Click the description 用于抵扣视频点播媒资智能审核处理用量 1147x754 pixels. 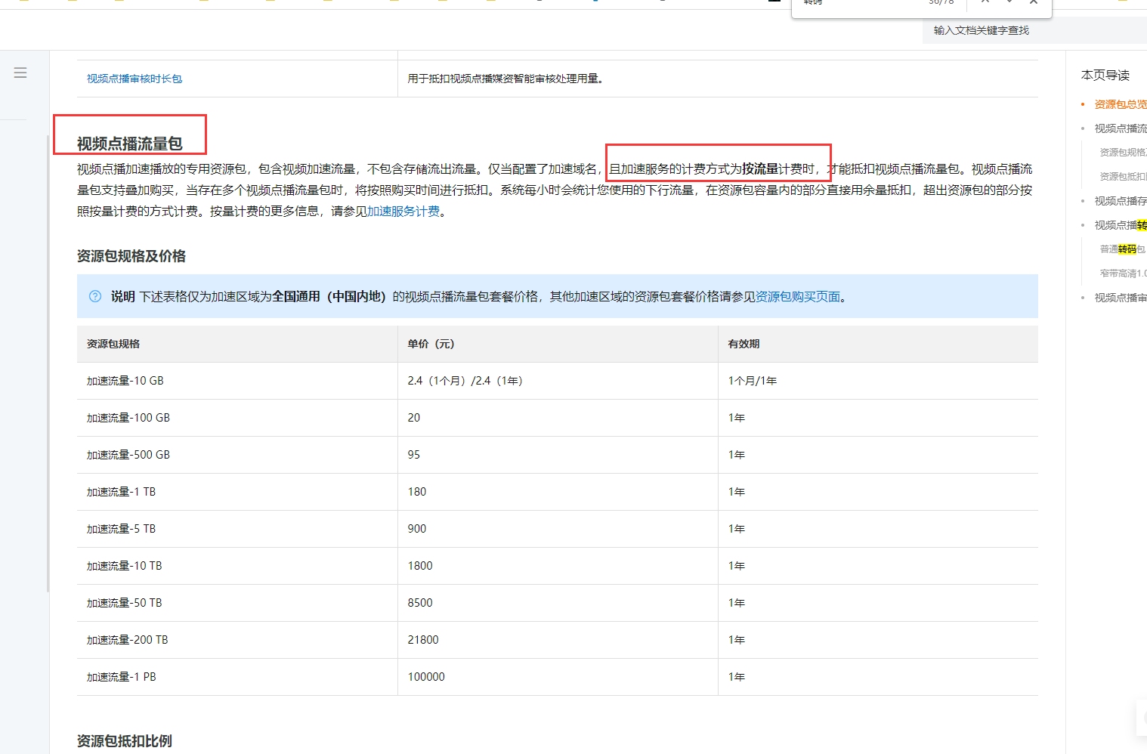tap(505, 79)
